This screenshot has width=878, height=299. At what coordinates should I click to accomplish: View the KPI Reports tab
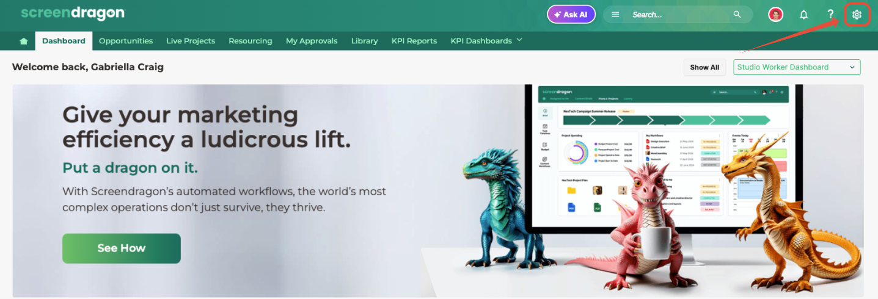click(x=414, y=41)
